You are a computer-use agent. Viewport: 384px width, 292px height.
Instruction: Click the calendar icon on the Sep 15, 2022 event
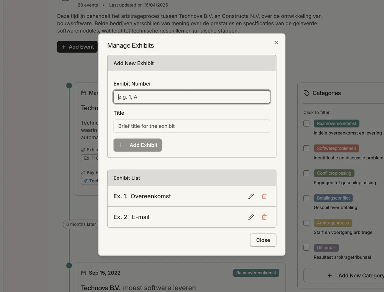click(83, 273)
